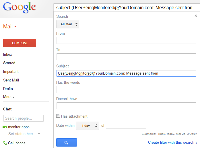Click into the Subject field
This screenshot has width=200, height=148.
click(x=126, y=73)
